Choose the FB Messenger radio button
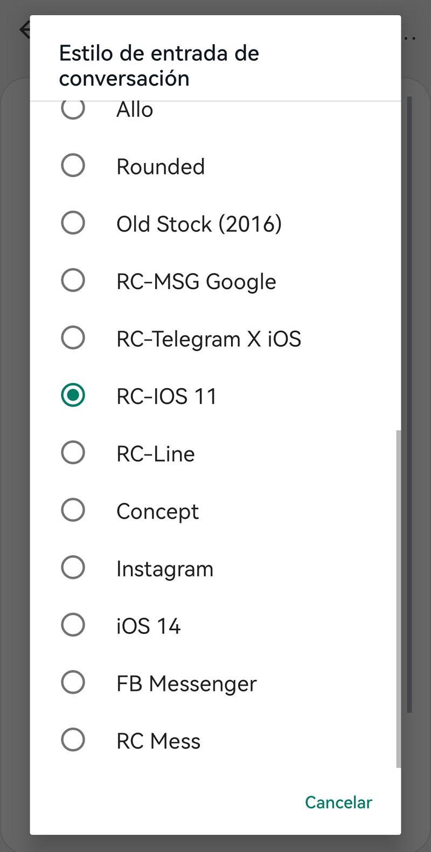Screen dimensions: 431x852 [73, 682]
